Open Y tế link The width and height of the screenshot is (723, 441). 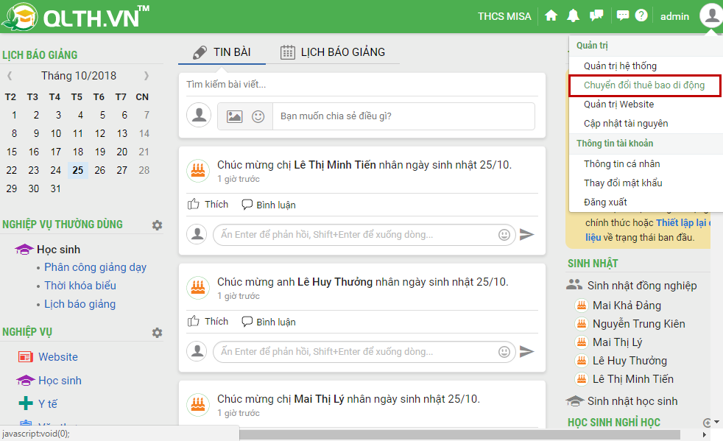[48, 403]
